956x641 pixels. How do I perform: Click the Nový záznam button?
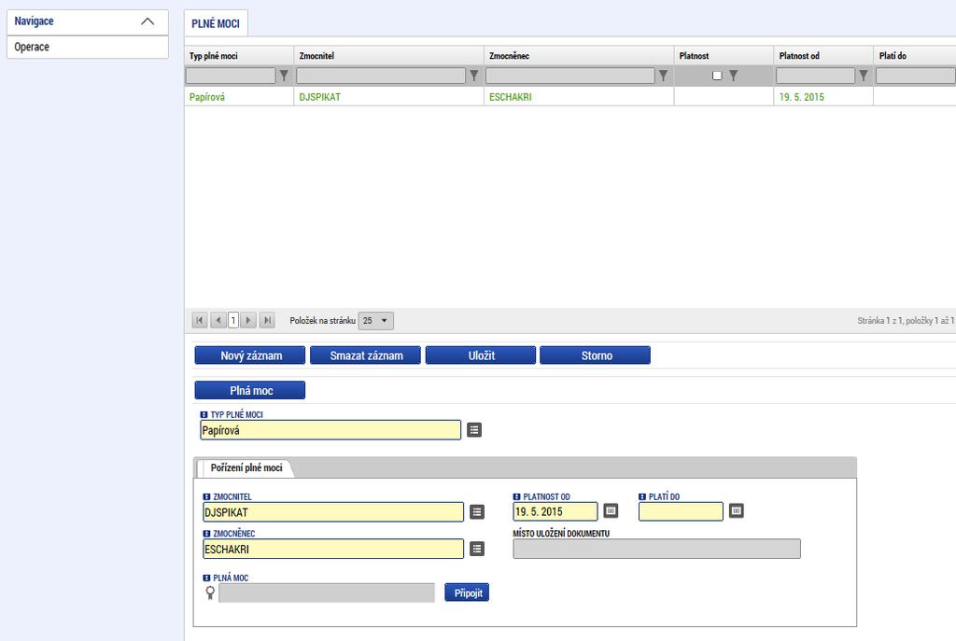click(x=250, y=355)
